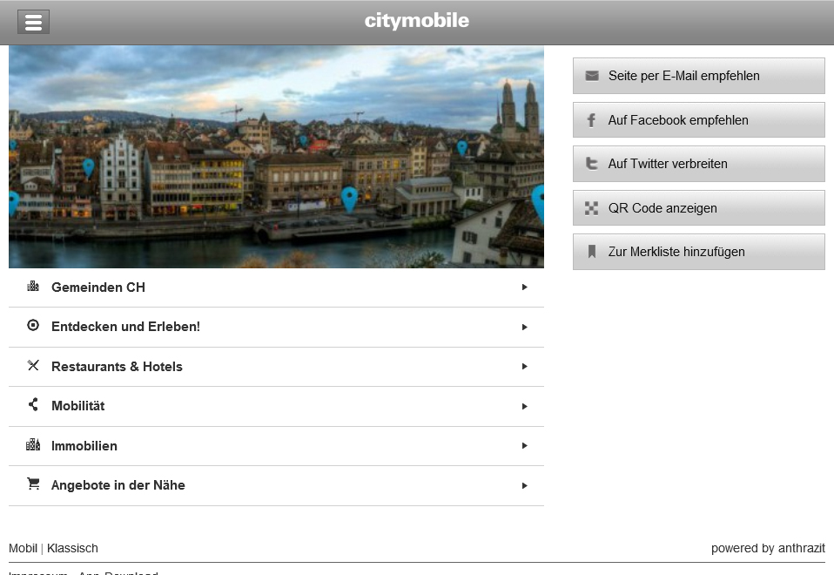Open the Immobilien menu entry
This screenshot has width=834, height=575.
pos(276,446)
